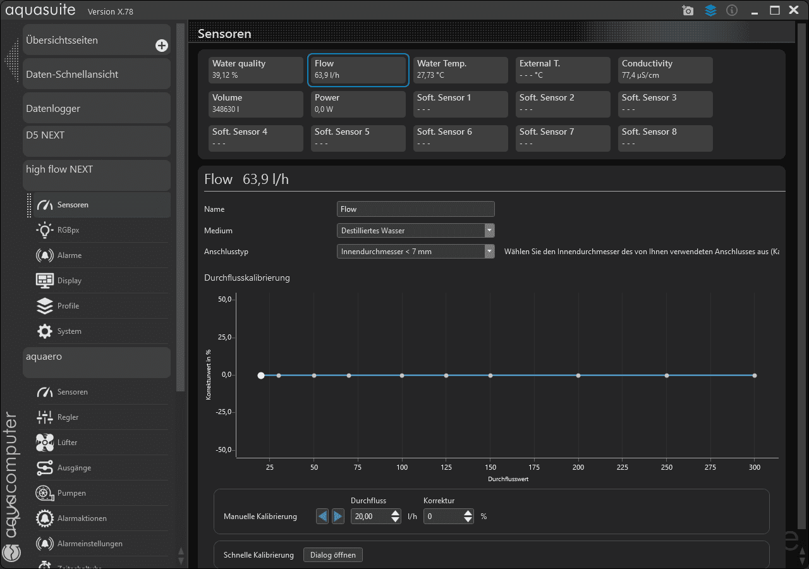Viewport: 809px width, 569px height.
Task: Expand the Daten-Schnellansicht section
Action: (97, 74)
